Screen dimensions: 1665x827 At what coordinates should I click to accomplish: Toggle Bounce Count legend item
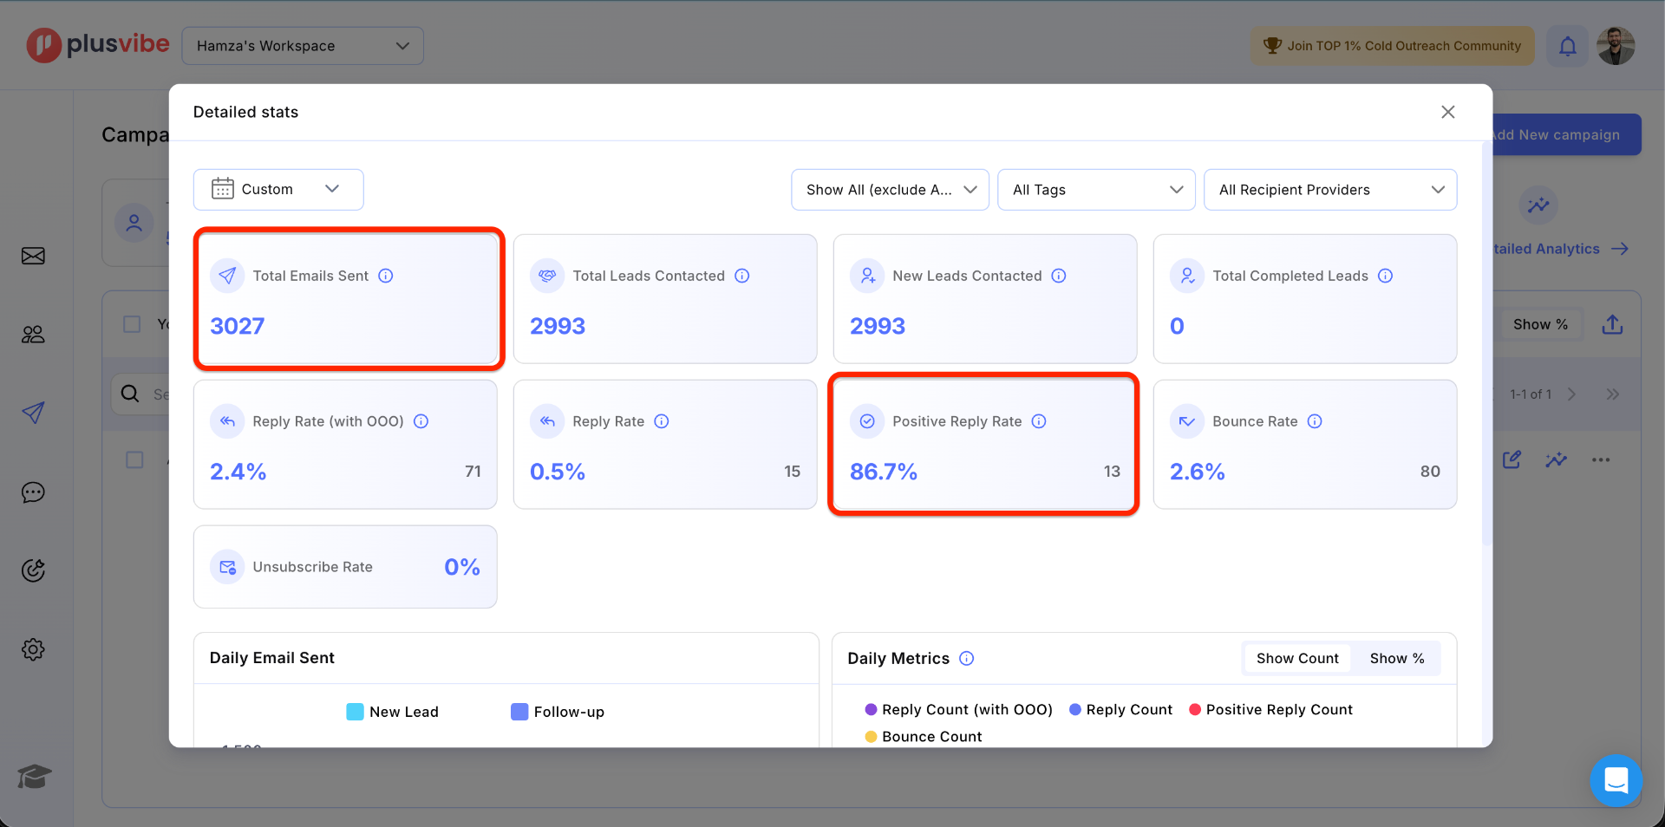924,736
